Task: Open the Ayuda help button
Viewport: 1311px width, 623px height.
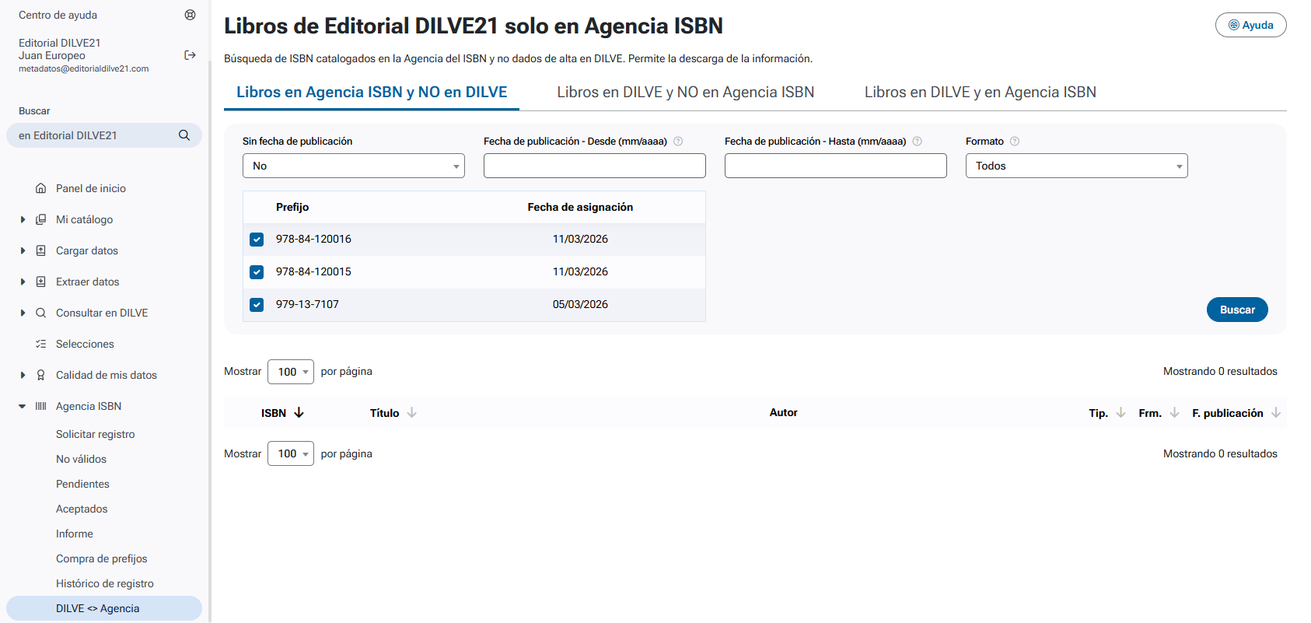Action: point(1250,25)
